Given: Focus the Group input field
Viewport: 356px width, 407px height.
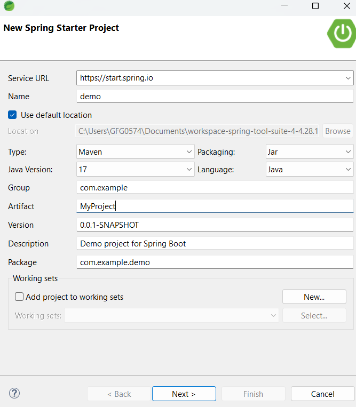Looking at the screenshot, I should (215, 188).
